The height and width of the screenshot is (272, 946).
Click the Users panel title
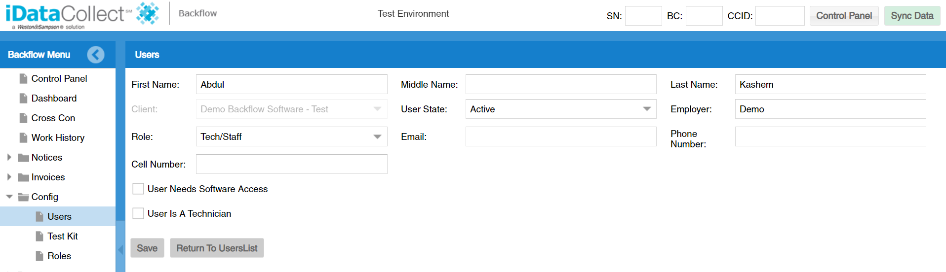(147, 55)
